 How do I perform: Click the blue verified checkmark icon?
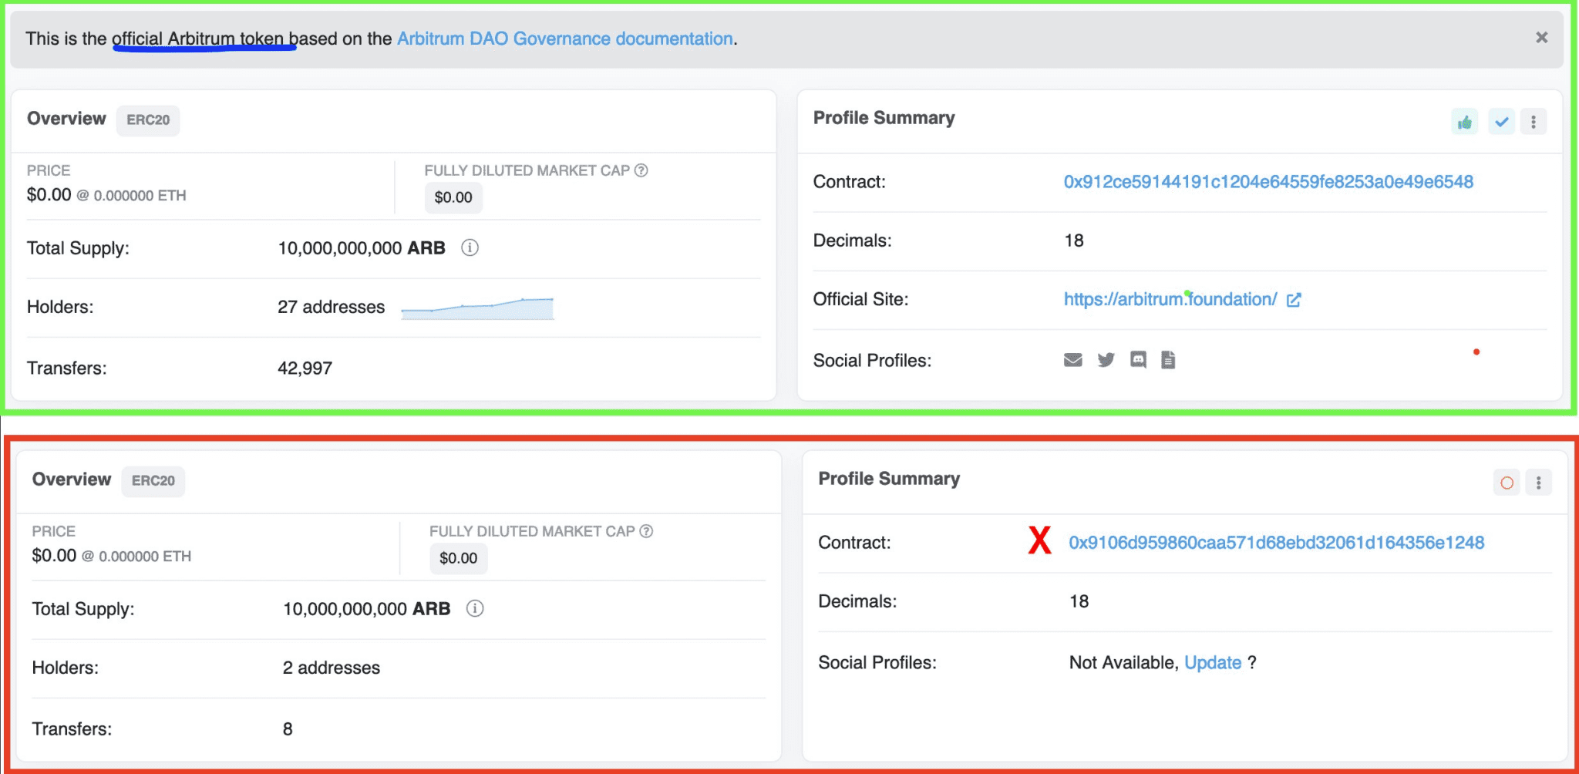click(1501, 122)
